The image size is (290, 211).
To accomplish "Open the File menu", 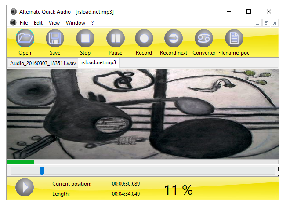I will [24, 23].
